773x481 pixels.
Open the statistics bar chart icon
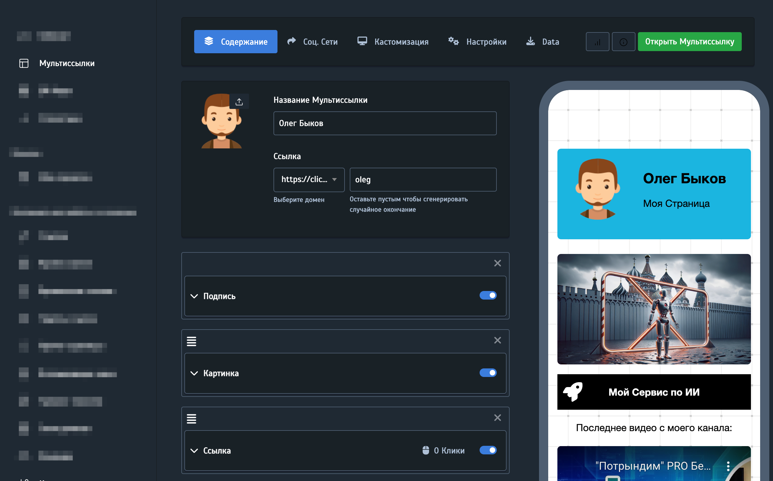pos(597,42)
